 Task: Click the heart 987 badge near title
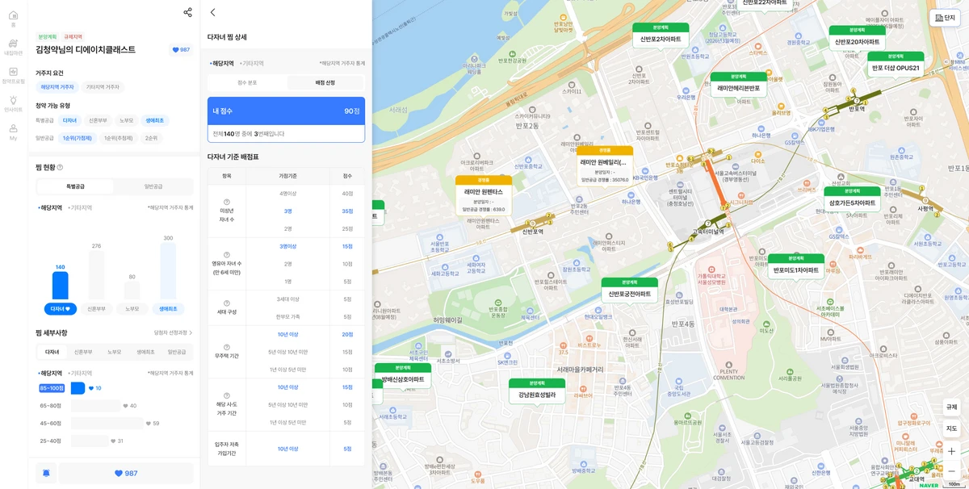click(x=181, y=50)
